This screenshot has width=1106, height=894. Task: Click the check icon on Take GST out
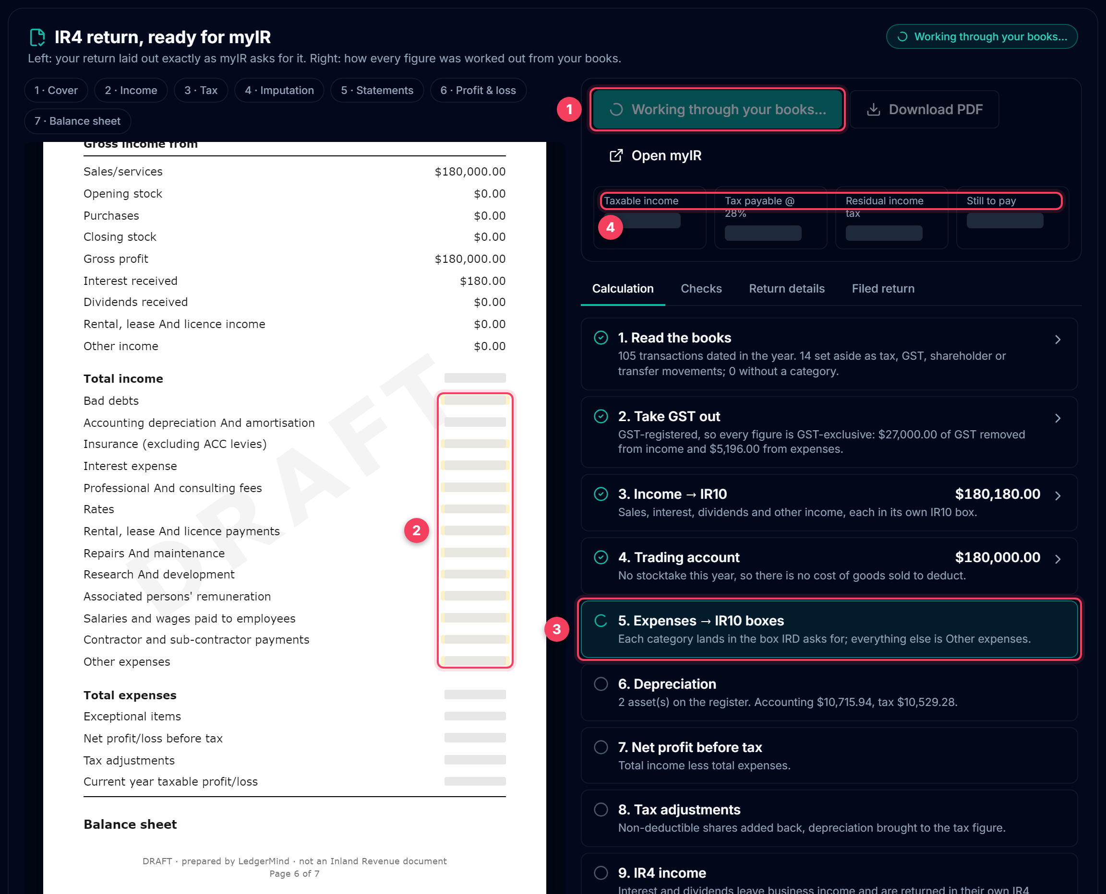tap(601, 416)
